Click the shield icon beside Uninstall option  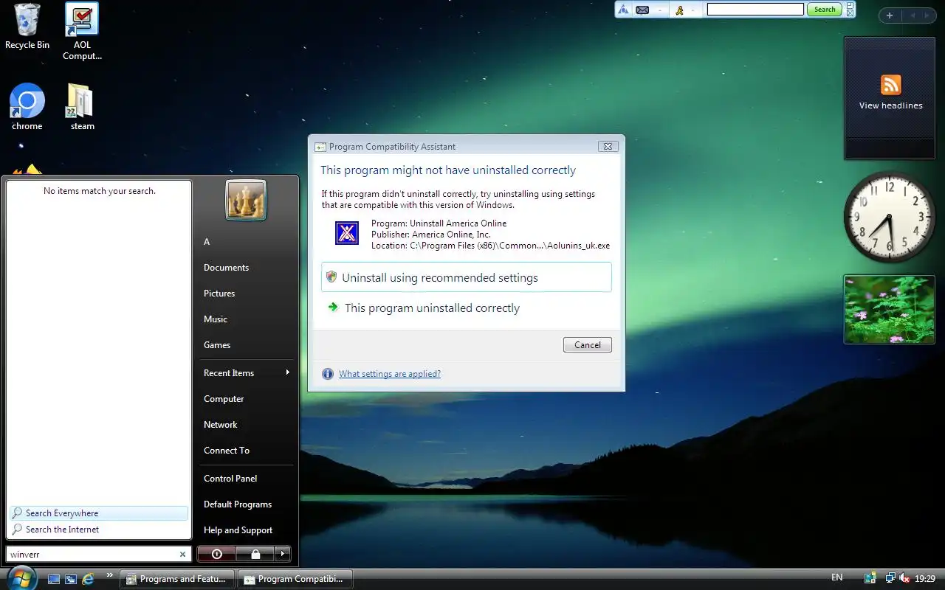tap(331, 277)
